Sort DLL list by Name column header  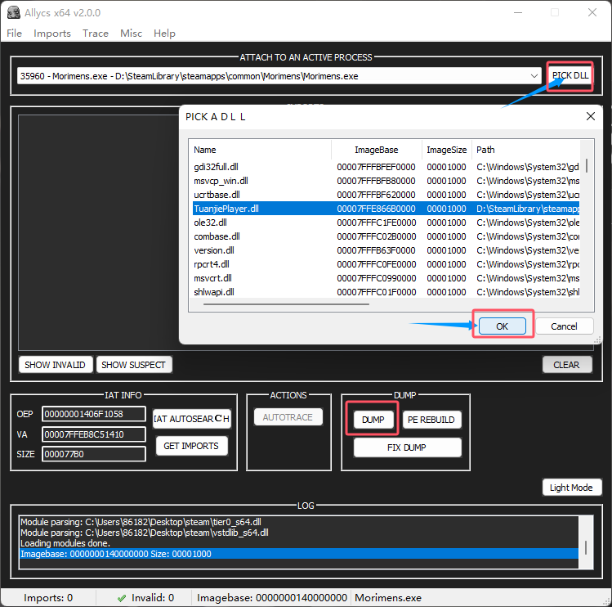point(261,150)
